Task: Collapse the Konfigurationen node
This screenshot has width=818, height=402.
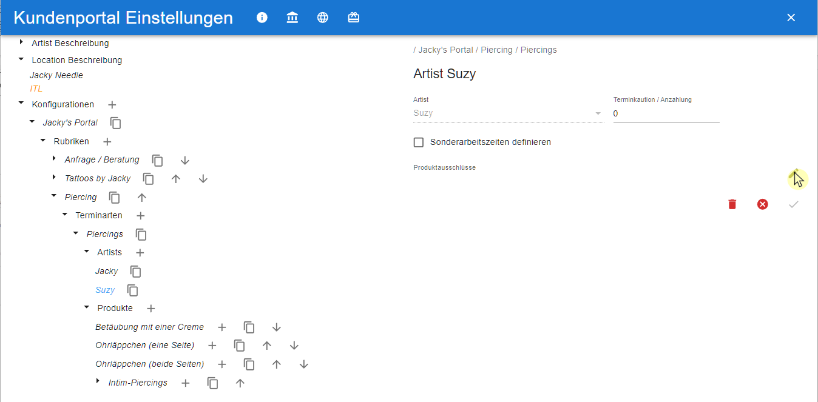Action: (21, 104)
